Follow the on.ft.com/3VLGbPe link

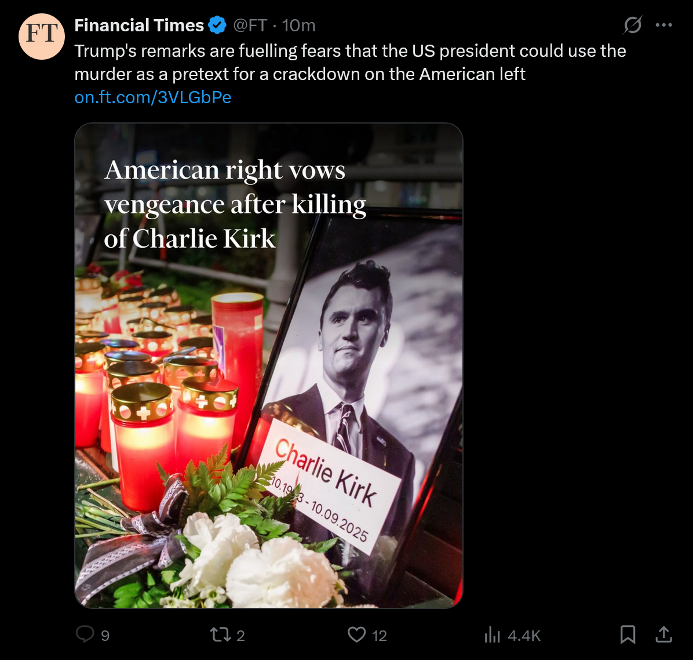point(153,97)
